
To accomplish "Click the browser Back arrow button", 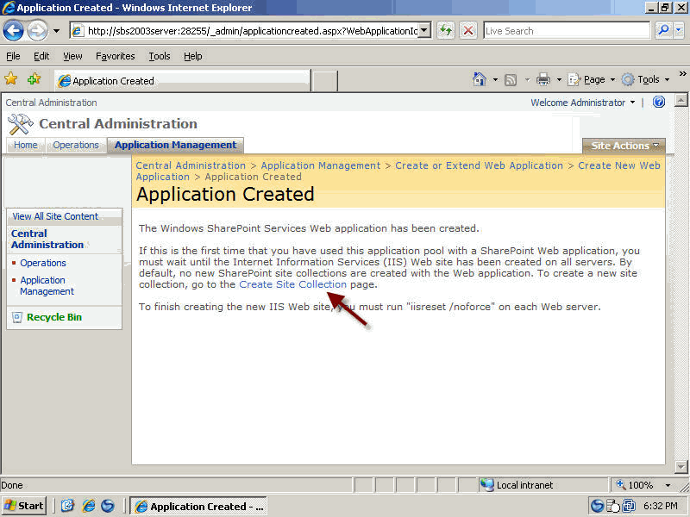I will (x=13, y=31).
